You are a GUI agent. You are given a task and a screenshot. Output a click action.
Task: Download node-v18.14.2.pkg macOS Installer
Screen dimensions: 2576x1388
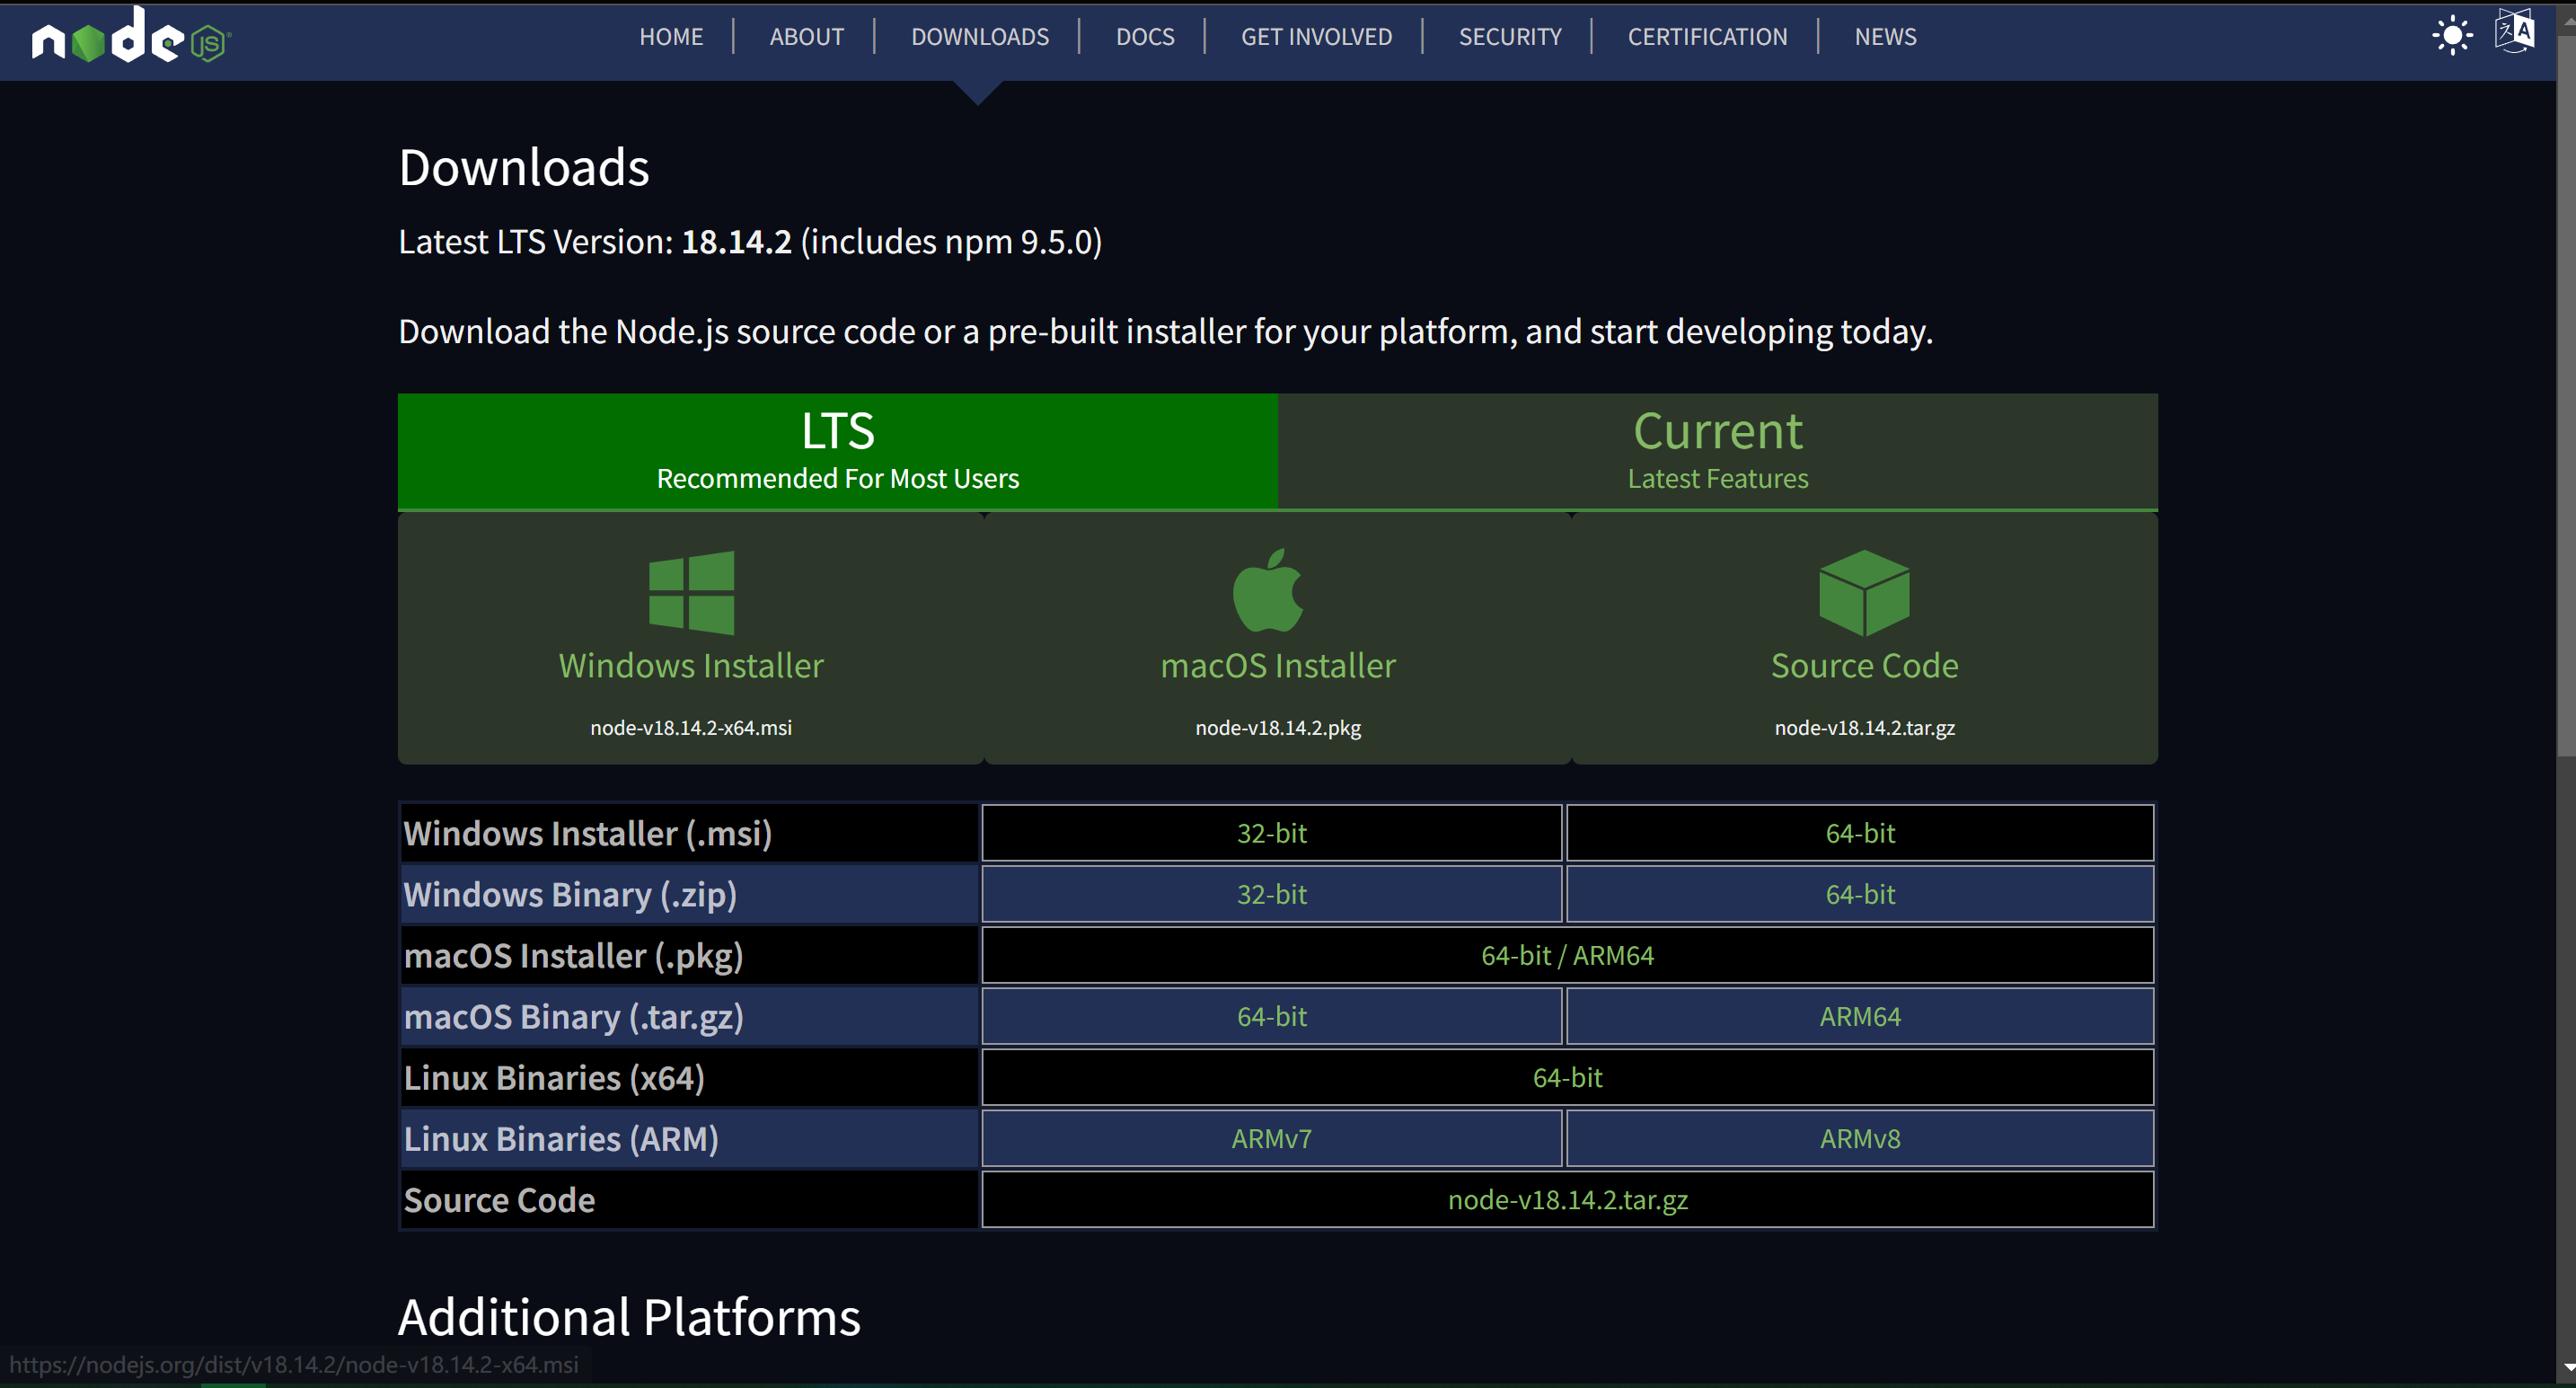tap(1278, 728)
